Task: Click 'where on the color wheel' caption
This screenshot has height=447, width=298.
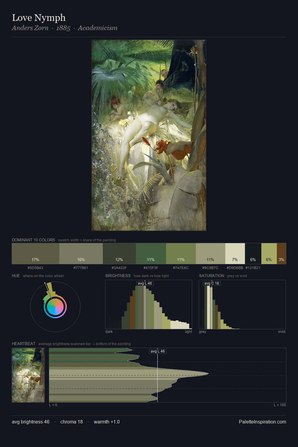Action: pos(43,276)
